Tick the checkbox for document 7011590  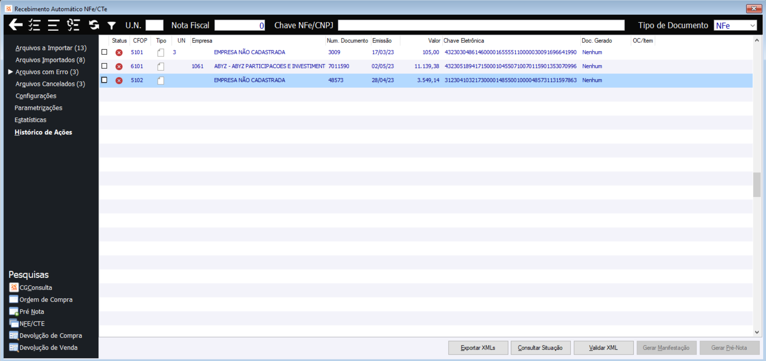pyautogui.click(x=104, y=66)
